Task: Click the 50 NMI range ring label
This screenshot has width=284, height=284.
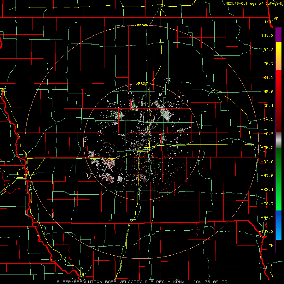Action: (x=142, y=84)
